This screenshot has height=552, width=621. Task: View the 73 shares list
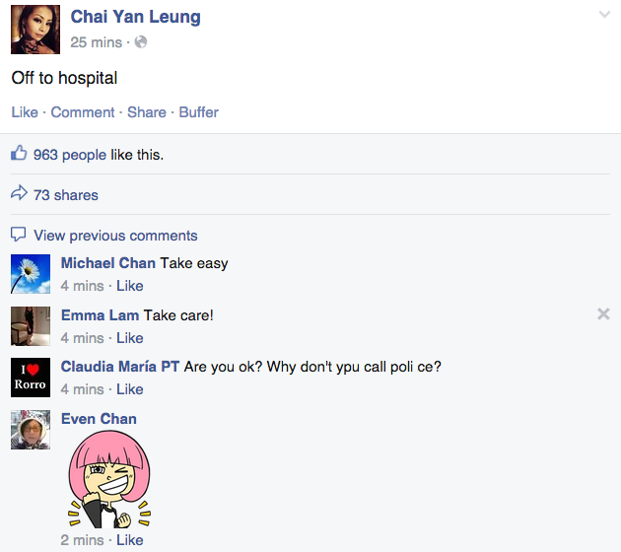pos(66,195)
